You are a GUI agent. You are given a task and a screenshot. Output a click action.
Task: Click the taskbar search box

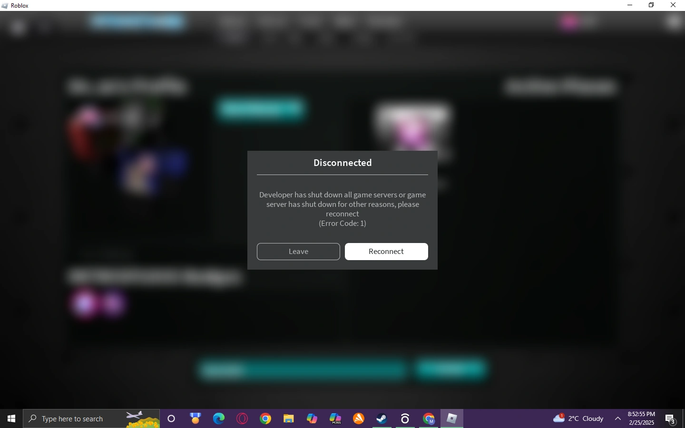(91, 418)
